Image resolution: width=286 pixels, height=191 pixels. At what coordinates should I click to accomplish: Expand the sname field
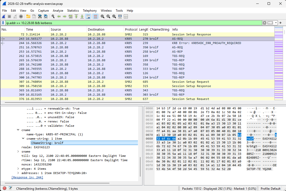(18, 152)
